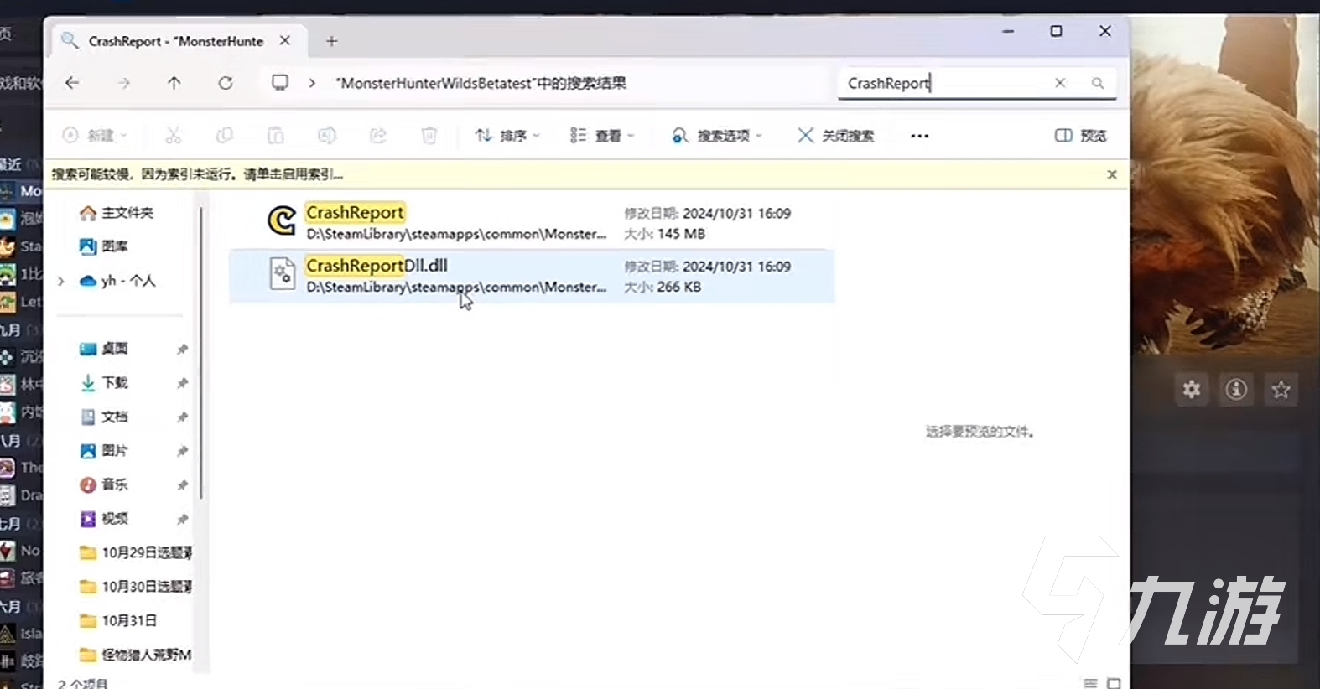Click the pin icon next to 下载
1320x689 pixels.
[182, 383]
